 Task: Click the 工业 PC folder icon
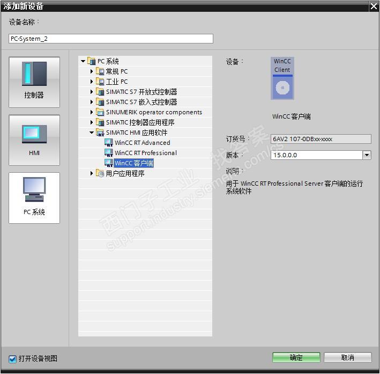[100, 82]
